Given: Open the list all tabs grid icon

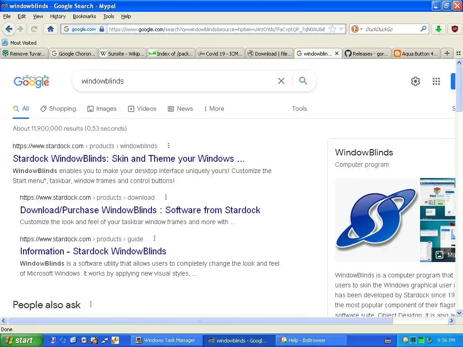Looking at the screenshot, I should [458, 53].
